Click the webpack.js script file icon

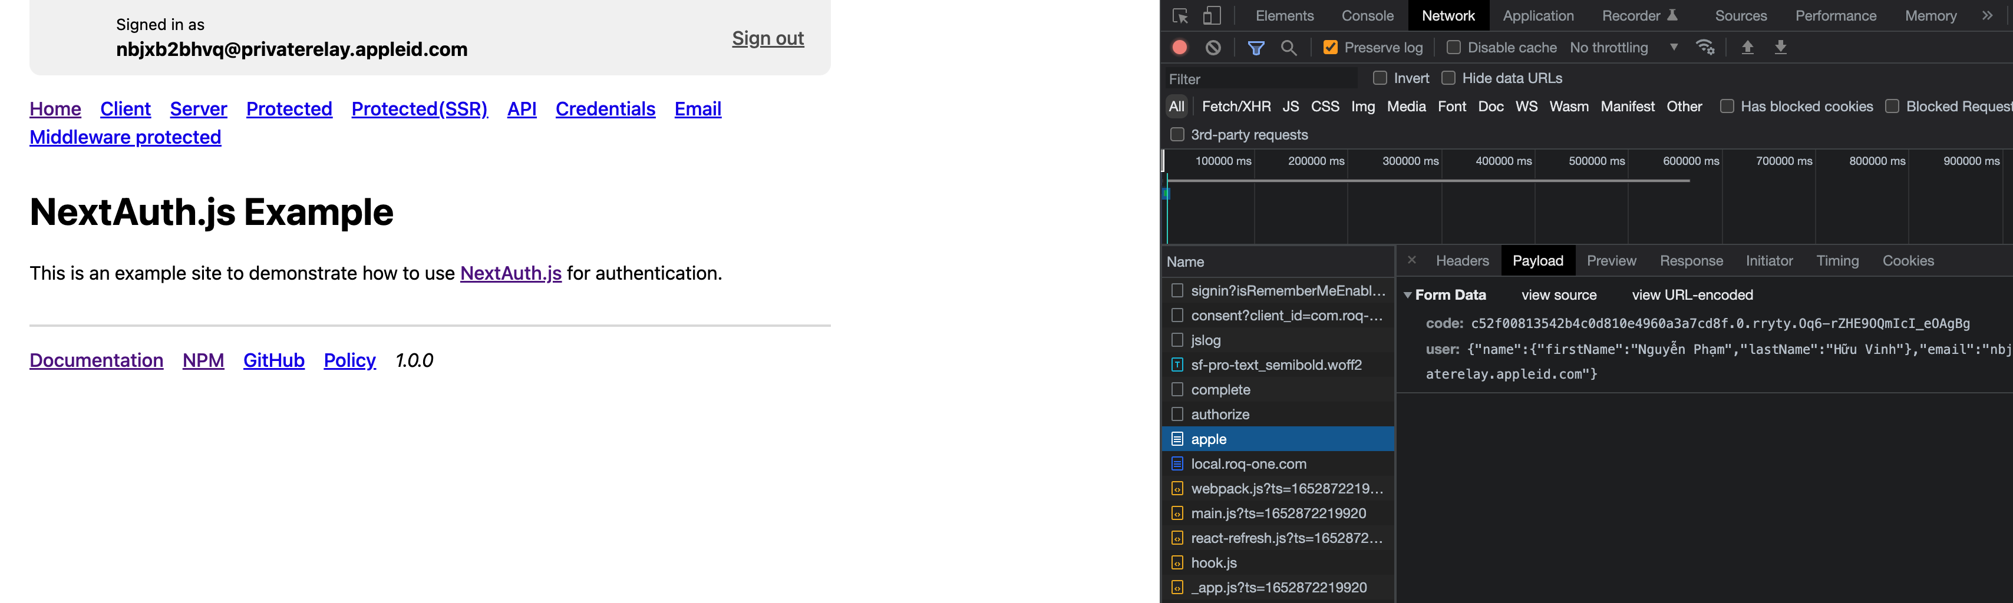click(x=1177, y=488)
